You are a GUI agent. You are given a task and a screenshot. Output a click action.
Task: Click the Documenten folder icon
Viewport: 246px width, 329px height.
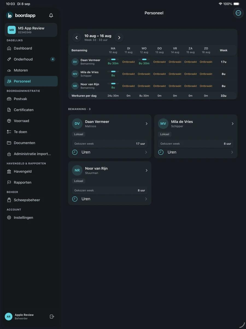click(x=9, y=143)
